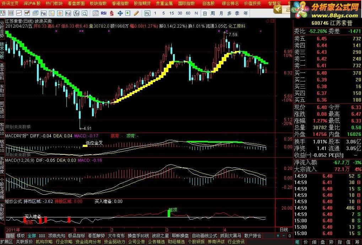362x245 pixels.
Task: Select yearly (年) period
Action: 245,13
